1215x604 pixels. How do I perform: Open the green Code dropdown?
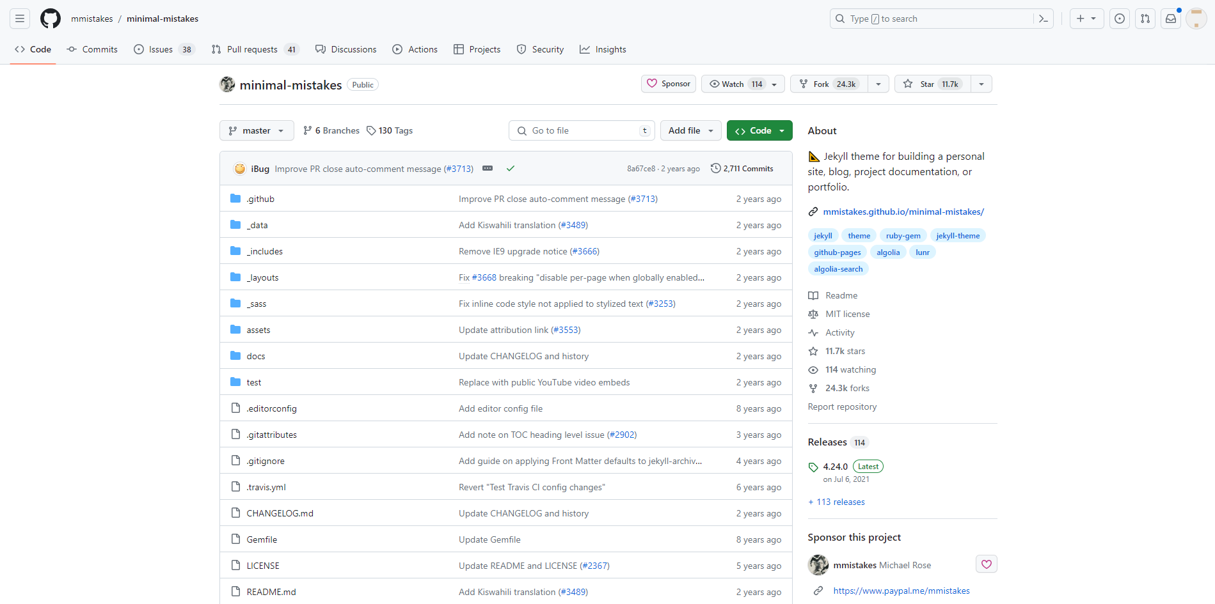[x=759, y=130]
